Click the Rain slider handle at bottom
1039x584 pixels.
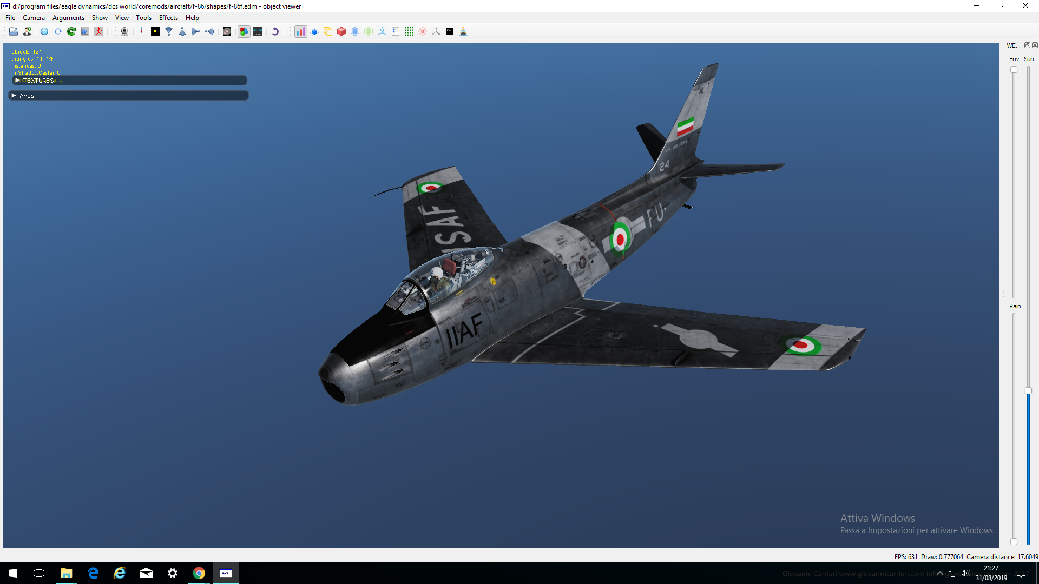(1014, 541)
